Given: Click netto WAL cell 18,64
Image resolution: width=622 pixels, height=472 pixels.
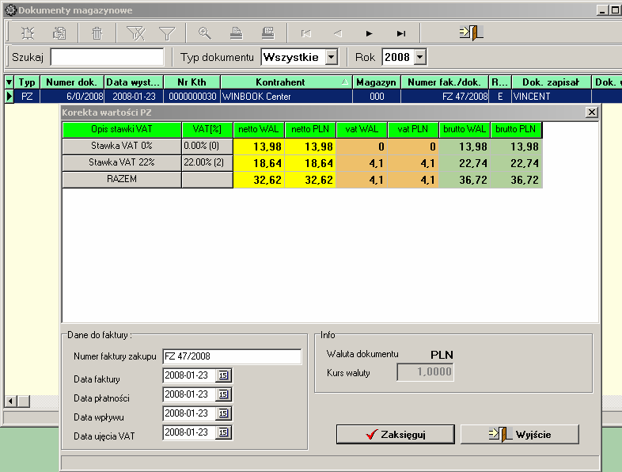Looking at the screenshot, I should pos(259,163).
